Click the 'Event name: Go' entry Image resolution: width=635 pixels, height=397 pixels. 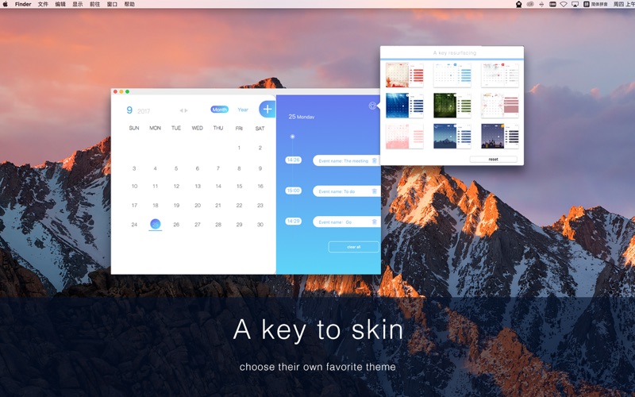(x=347, y=222)
